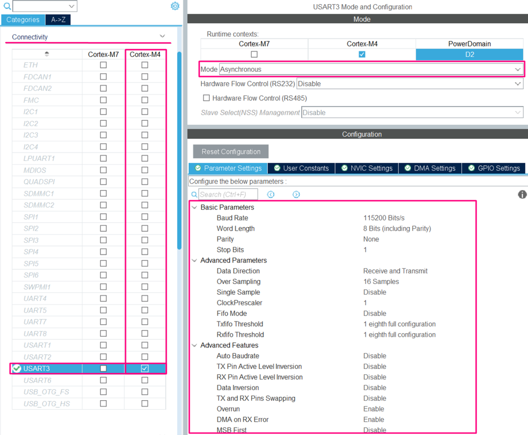Uncheck Cortex-M4 checkbox for USART3

pos(145,368)
